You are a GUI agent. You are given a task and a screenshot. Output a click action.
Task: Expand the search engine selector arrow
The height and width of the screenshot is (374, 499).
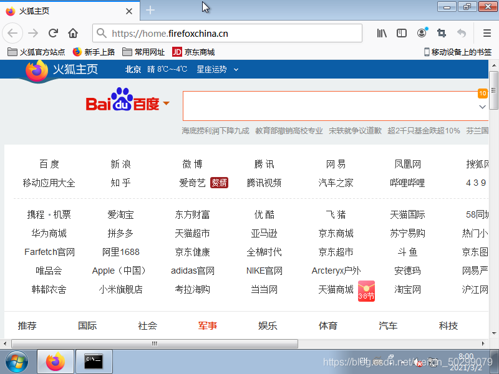(166, 103)
